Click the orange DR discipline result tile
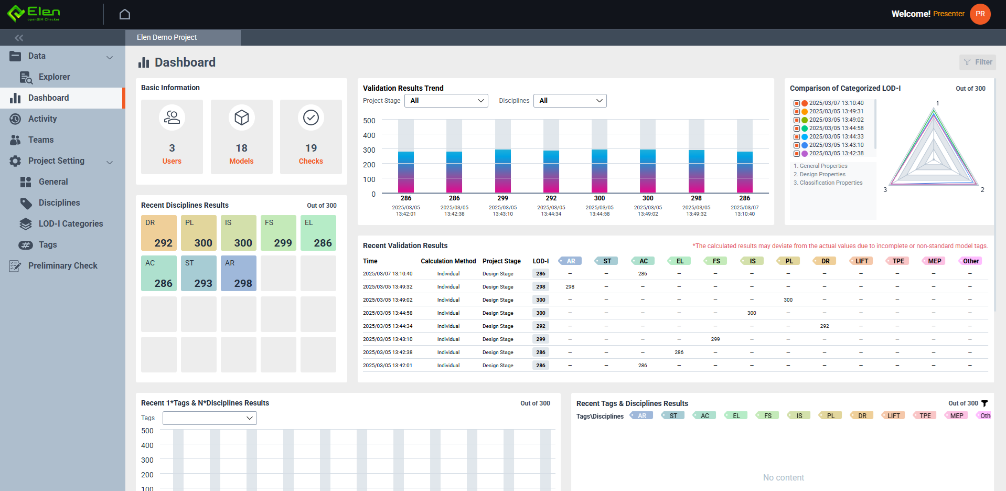This screenshot has height=491, width=1006. [x=158, y=233]
